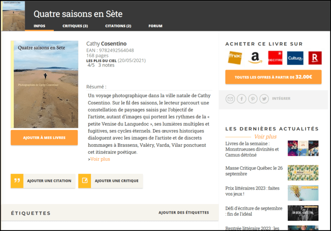Screen dimensions: 331x231
Task: Select the Cultura store icon
Action: point(295,58)
